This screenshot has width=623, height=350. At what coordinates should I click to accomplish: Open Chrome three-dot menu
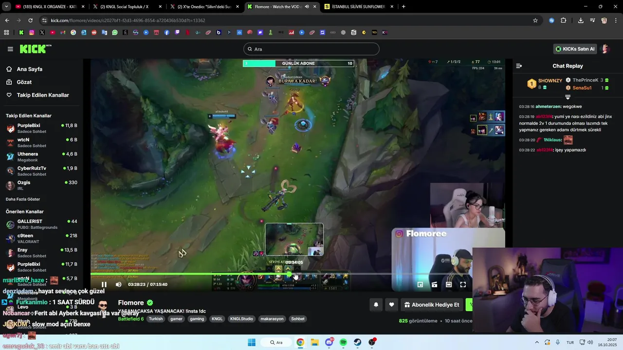[616, 20]
